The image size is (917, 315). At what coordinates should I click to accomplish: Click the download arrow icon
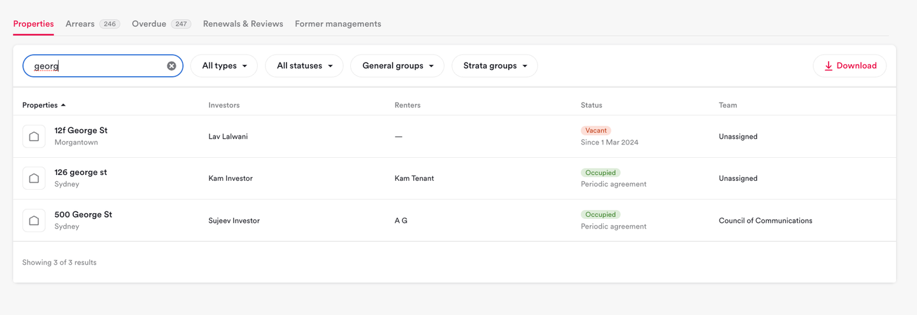[x=828, y=66]
